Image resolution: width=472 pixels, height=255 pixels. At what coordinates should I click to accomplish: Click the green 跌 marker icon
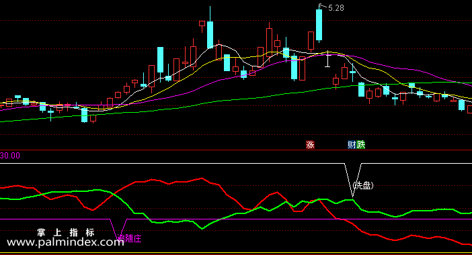pos(360,145)
